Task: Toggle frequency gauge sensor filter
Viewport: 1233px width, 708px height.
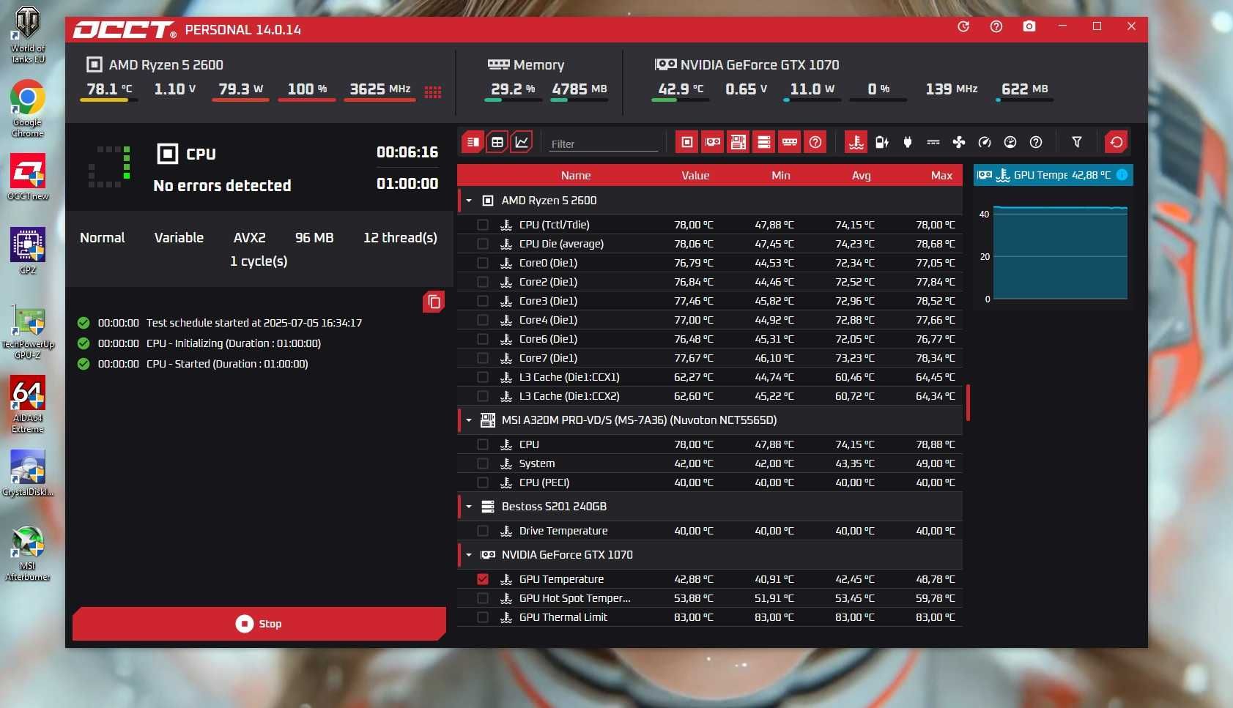Action: (x=985, y=142)
